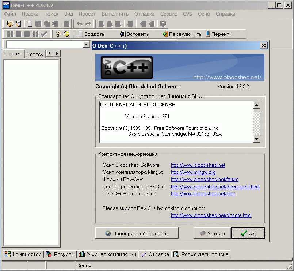Click the GNU GENERAL PUBLIC LICENSE heading text

click(x=138, y=105)
